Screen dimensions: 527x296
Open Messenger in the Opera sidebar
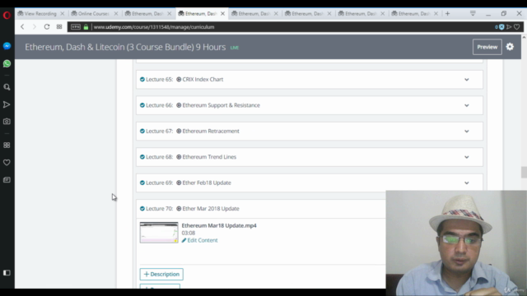click(7, 46)
